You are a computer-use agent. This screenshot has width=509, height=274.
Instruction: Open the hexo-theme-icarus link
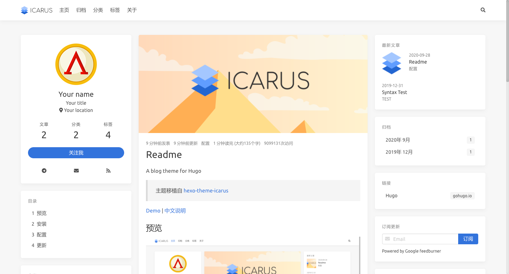[206, 191]
